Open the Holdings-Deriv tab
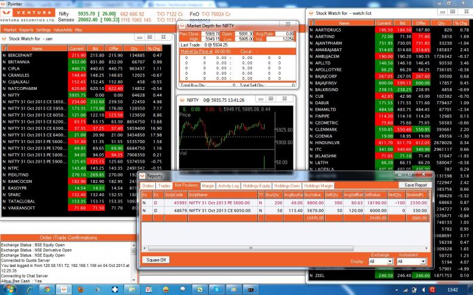Screen dimensions: 473x295 287,186
